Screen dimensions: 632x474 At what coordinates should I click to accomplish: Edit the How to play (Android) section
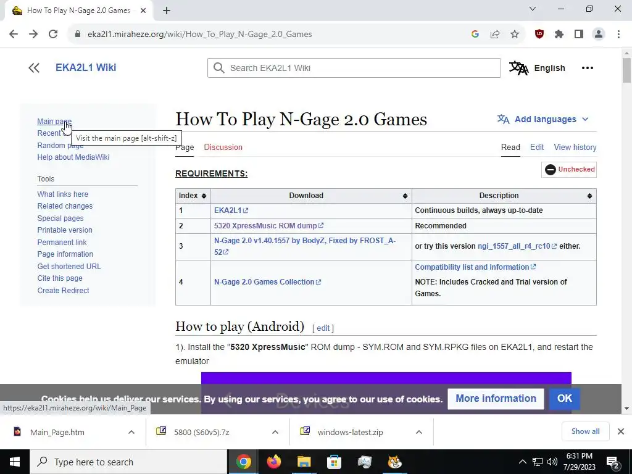click(x=323, y=328)
